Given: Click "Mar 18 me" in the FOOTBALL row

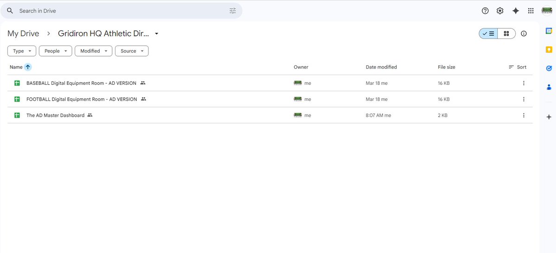Looking at the screenshot, I should (x=377, y=99).
